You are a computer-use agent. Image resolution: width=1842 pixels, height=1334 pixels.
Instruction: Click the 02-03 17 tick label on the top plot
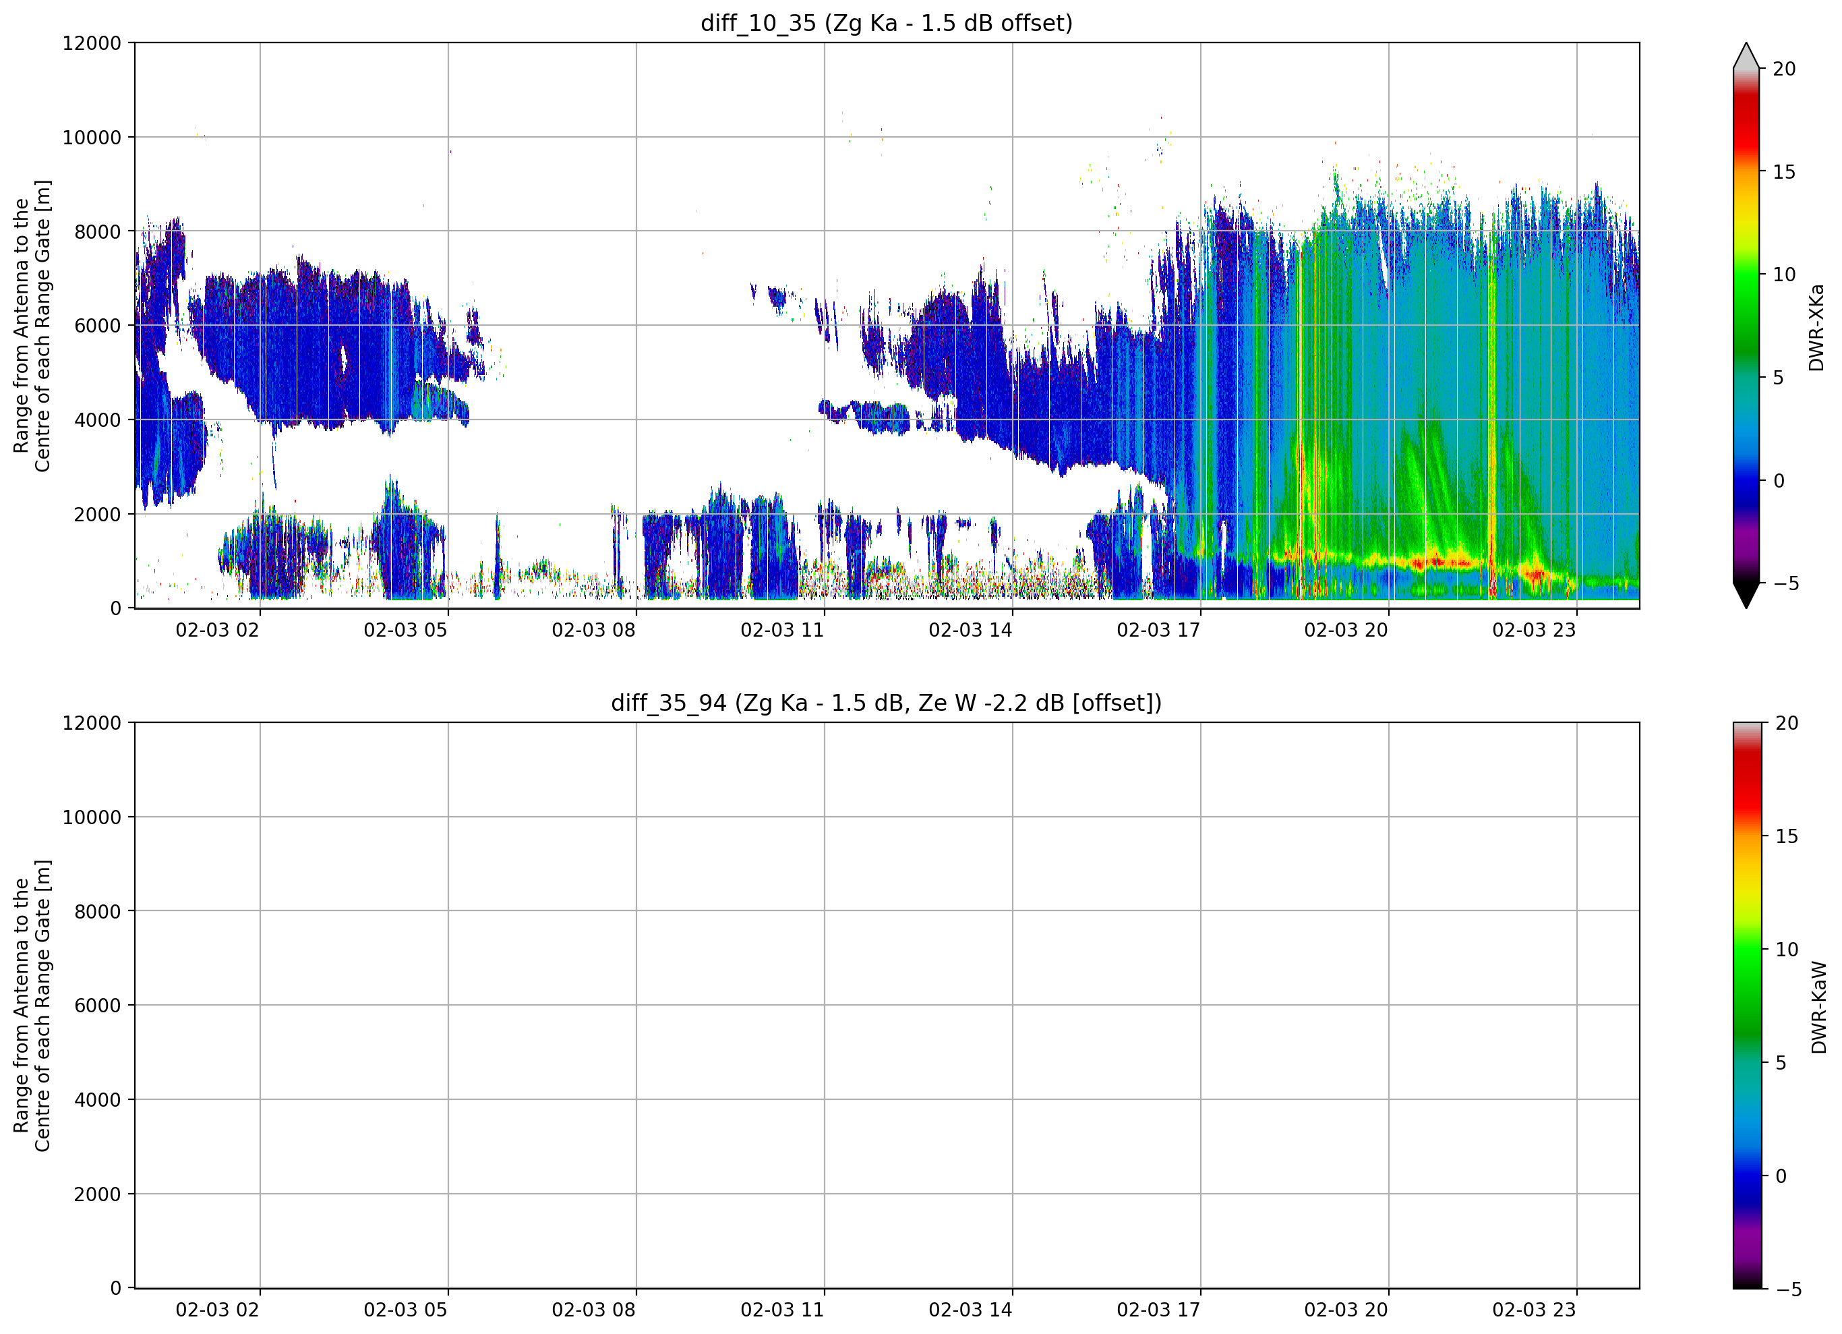(1158, 630)
